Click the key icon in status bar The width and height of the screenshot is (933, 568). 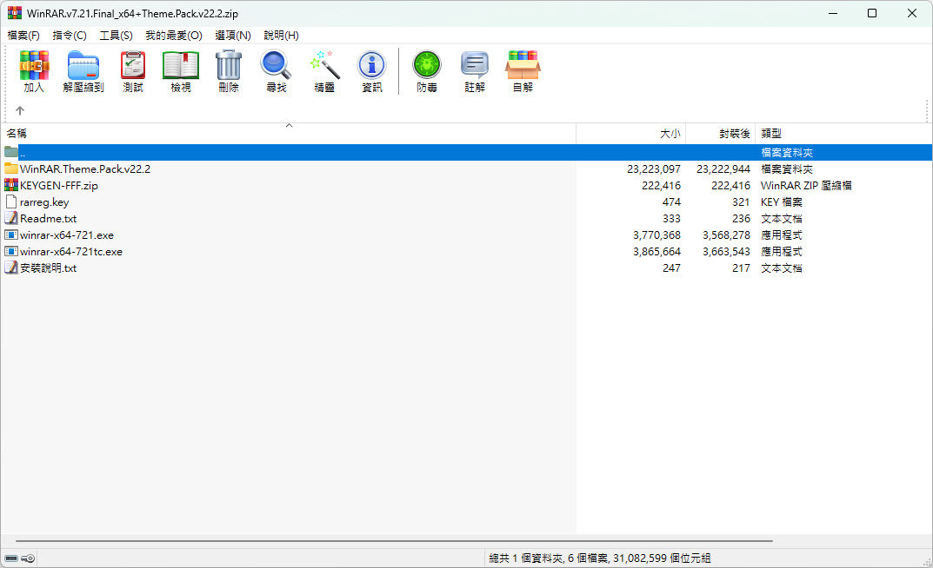click(x=28, y=558)
